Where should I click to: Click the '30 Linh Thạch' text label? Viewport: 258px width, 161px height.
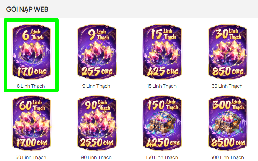(227, 86)
